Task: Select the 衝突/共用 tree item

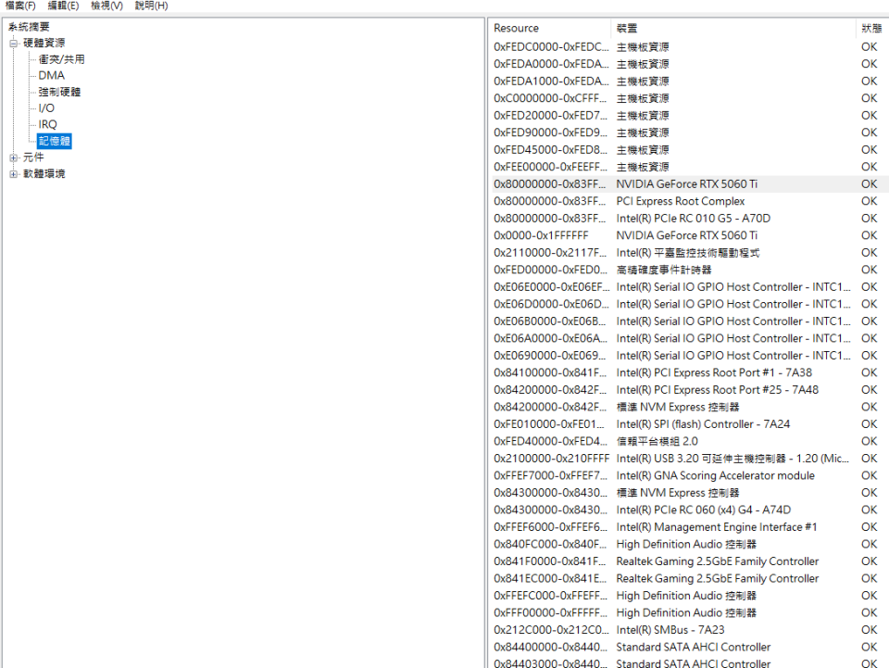Action: (61, 59)
